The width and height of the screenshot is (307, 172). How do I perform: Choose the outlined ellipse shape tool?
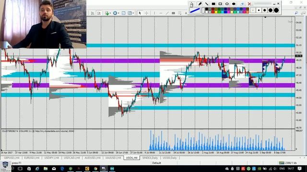click(227, 4)
